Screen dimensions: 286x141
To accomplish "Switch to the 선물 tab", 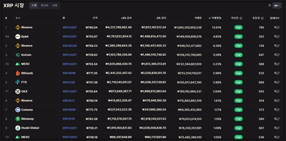I will pyautogui.click(x=55, y=5).
